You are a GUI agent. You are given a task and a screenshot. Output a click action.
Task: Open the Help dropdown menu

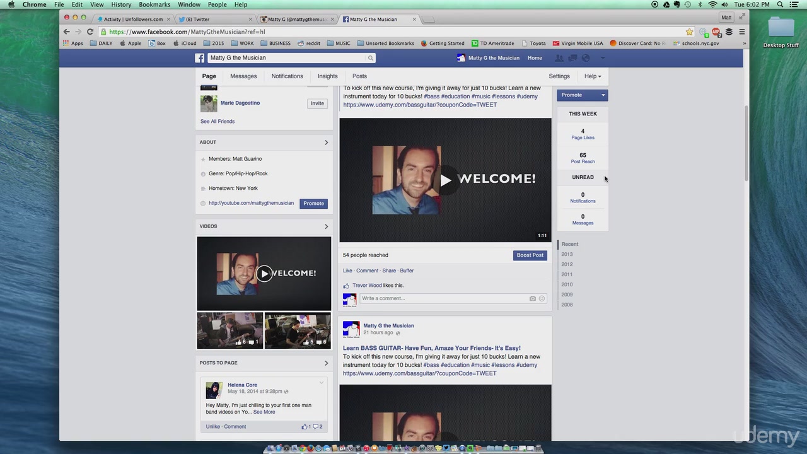(x=593, y=76)
